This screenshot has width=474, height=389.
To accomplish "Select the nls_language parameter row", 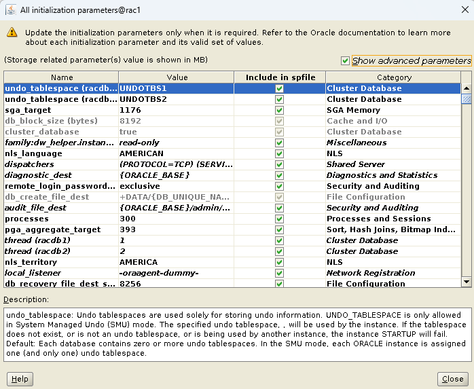I will (x=232, y=154).
